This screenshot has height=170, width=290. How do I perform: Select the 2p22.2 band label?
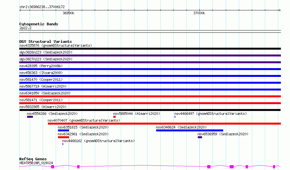click(25, 28)
